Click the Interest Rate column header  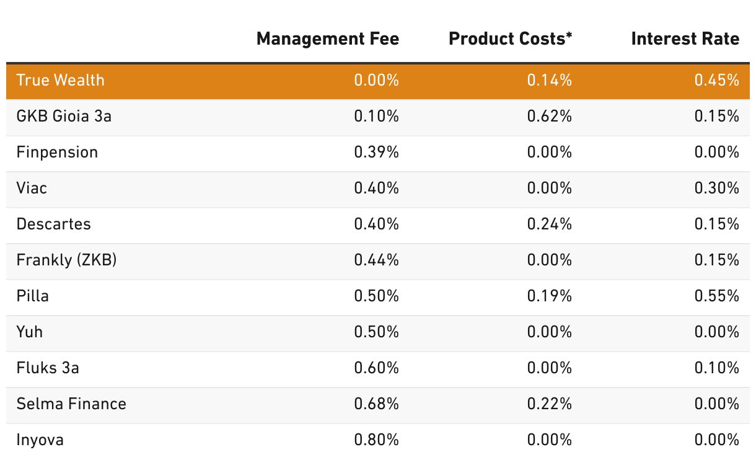point(685,39)
